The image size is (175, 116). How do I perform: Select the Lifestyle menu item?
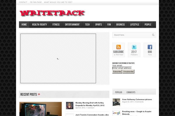(134, 25)
